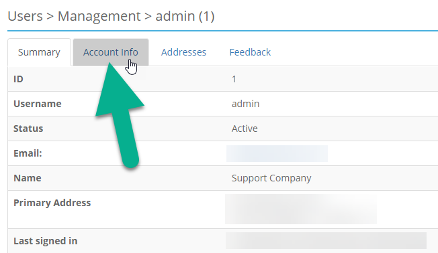The width and height of the screenshot is (438, 253).
Task: Click the admin (1) breadcrumb title
Action: [185, 16]
